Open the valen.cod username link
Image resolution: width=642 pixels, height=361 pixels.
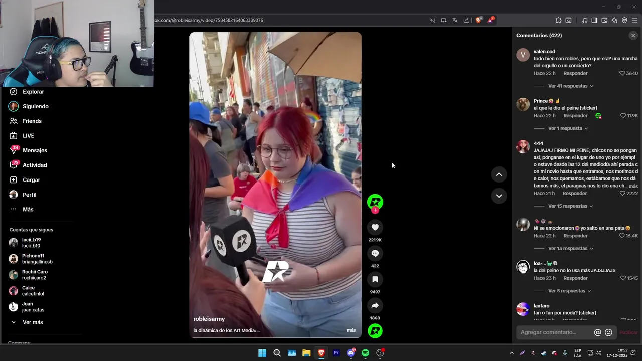point(544,52)
